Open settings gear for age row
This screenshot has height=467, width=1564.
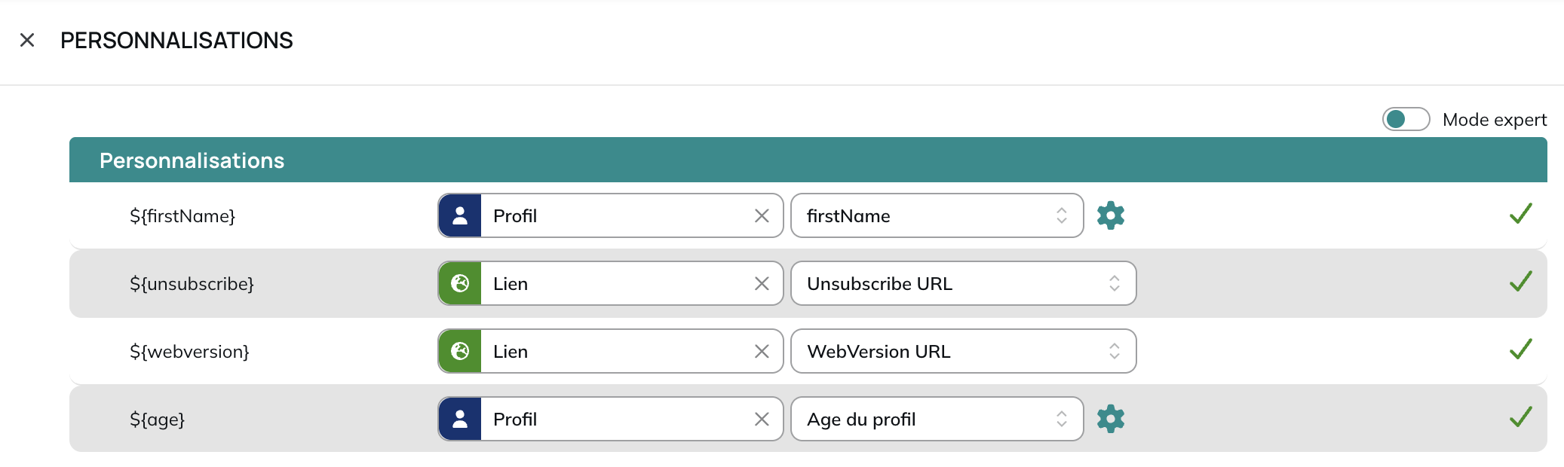1111,419
